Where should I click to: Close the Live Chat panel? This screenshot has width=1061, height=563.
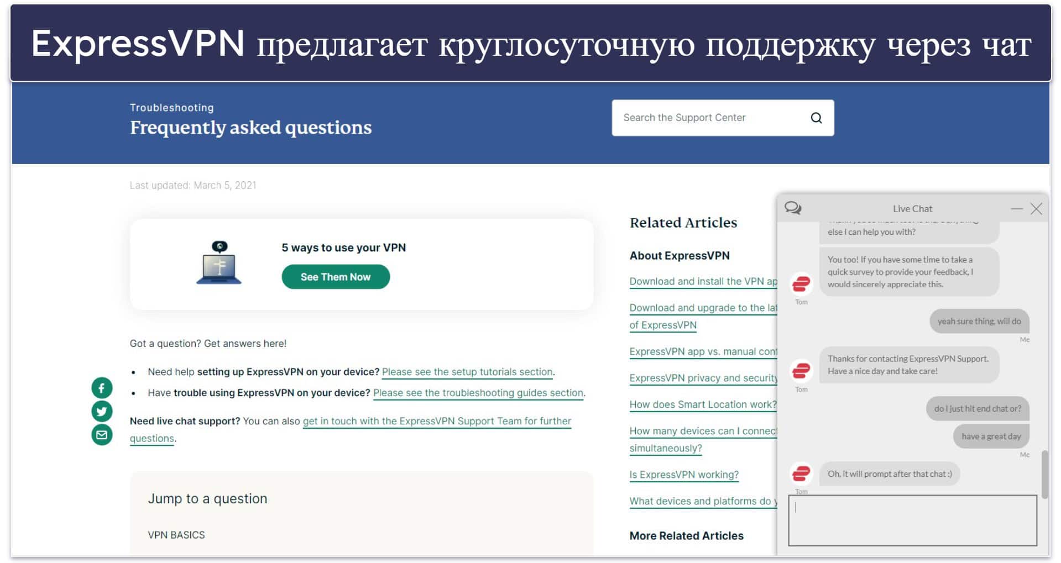click(1036, 209)
